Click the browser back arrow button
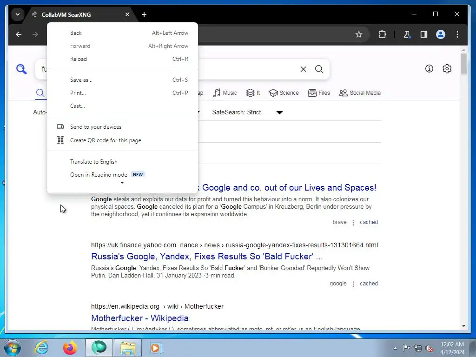 pyautogui.click(x=19, y=34)
